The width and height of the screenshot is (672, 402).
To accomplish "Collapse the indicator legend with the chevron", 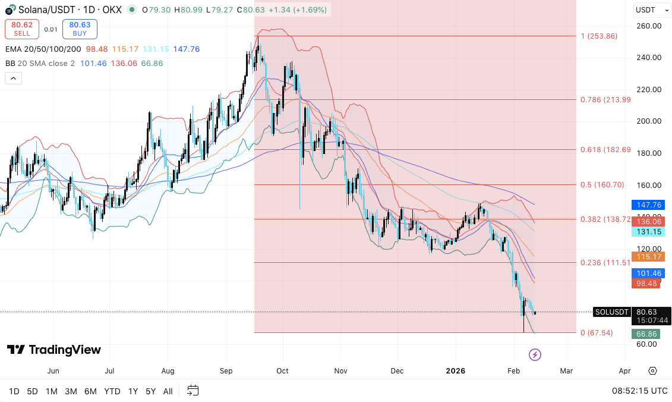I will (x=13, y=78).
